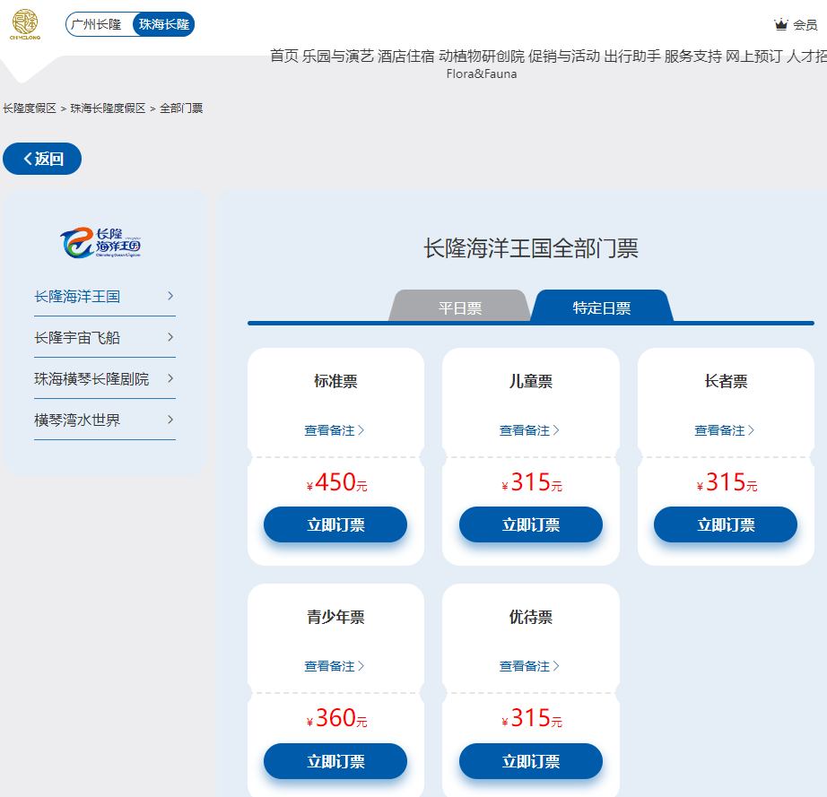Book 标准票 ticket now
Viewport: 827px width, 797px height.
pos(335,524)
